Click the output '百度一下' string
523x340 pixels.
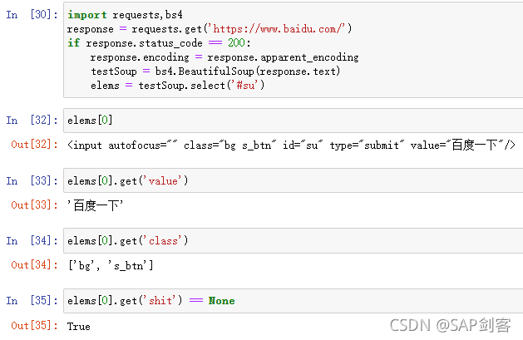95,205
